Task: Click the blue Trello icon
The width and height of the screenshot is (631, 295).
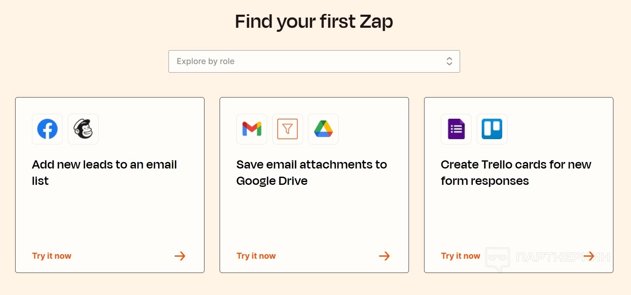Action: coord(492,129)
